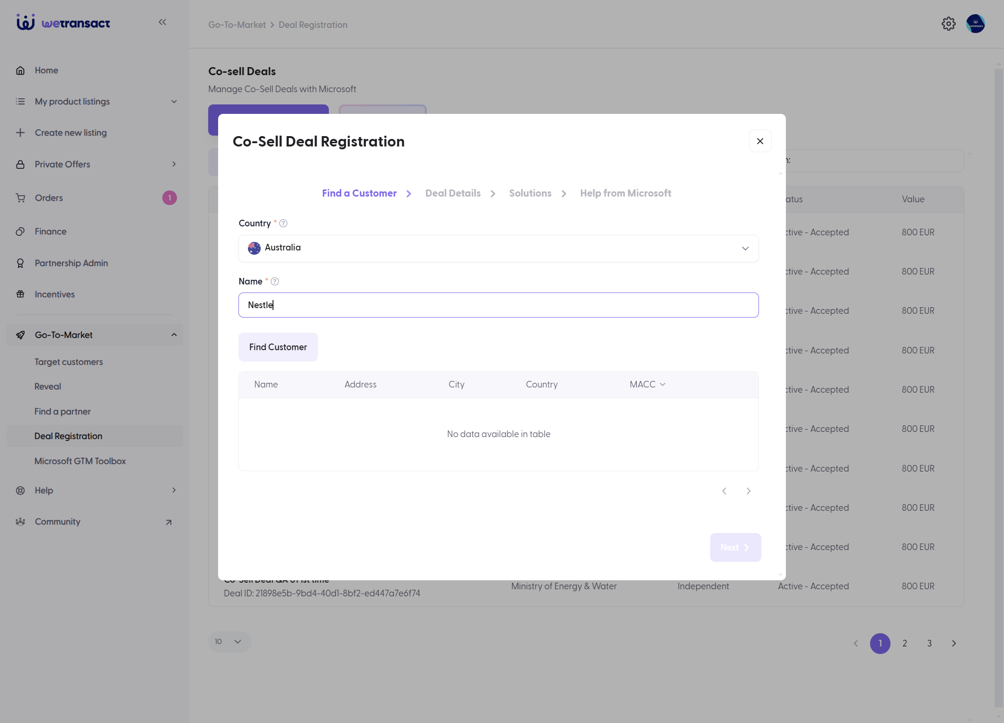Click the Country help question icon
Viewport: 1004px width, 723px height.
(x=283, y=223)
